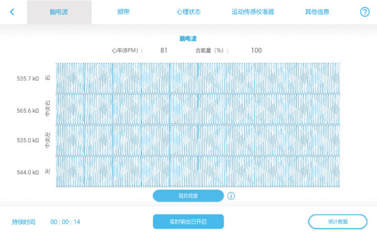377x235 pixels.
Task: Open the help question mark icon
Action: (364, 12)
